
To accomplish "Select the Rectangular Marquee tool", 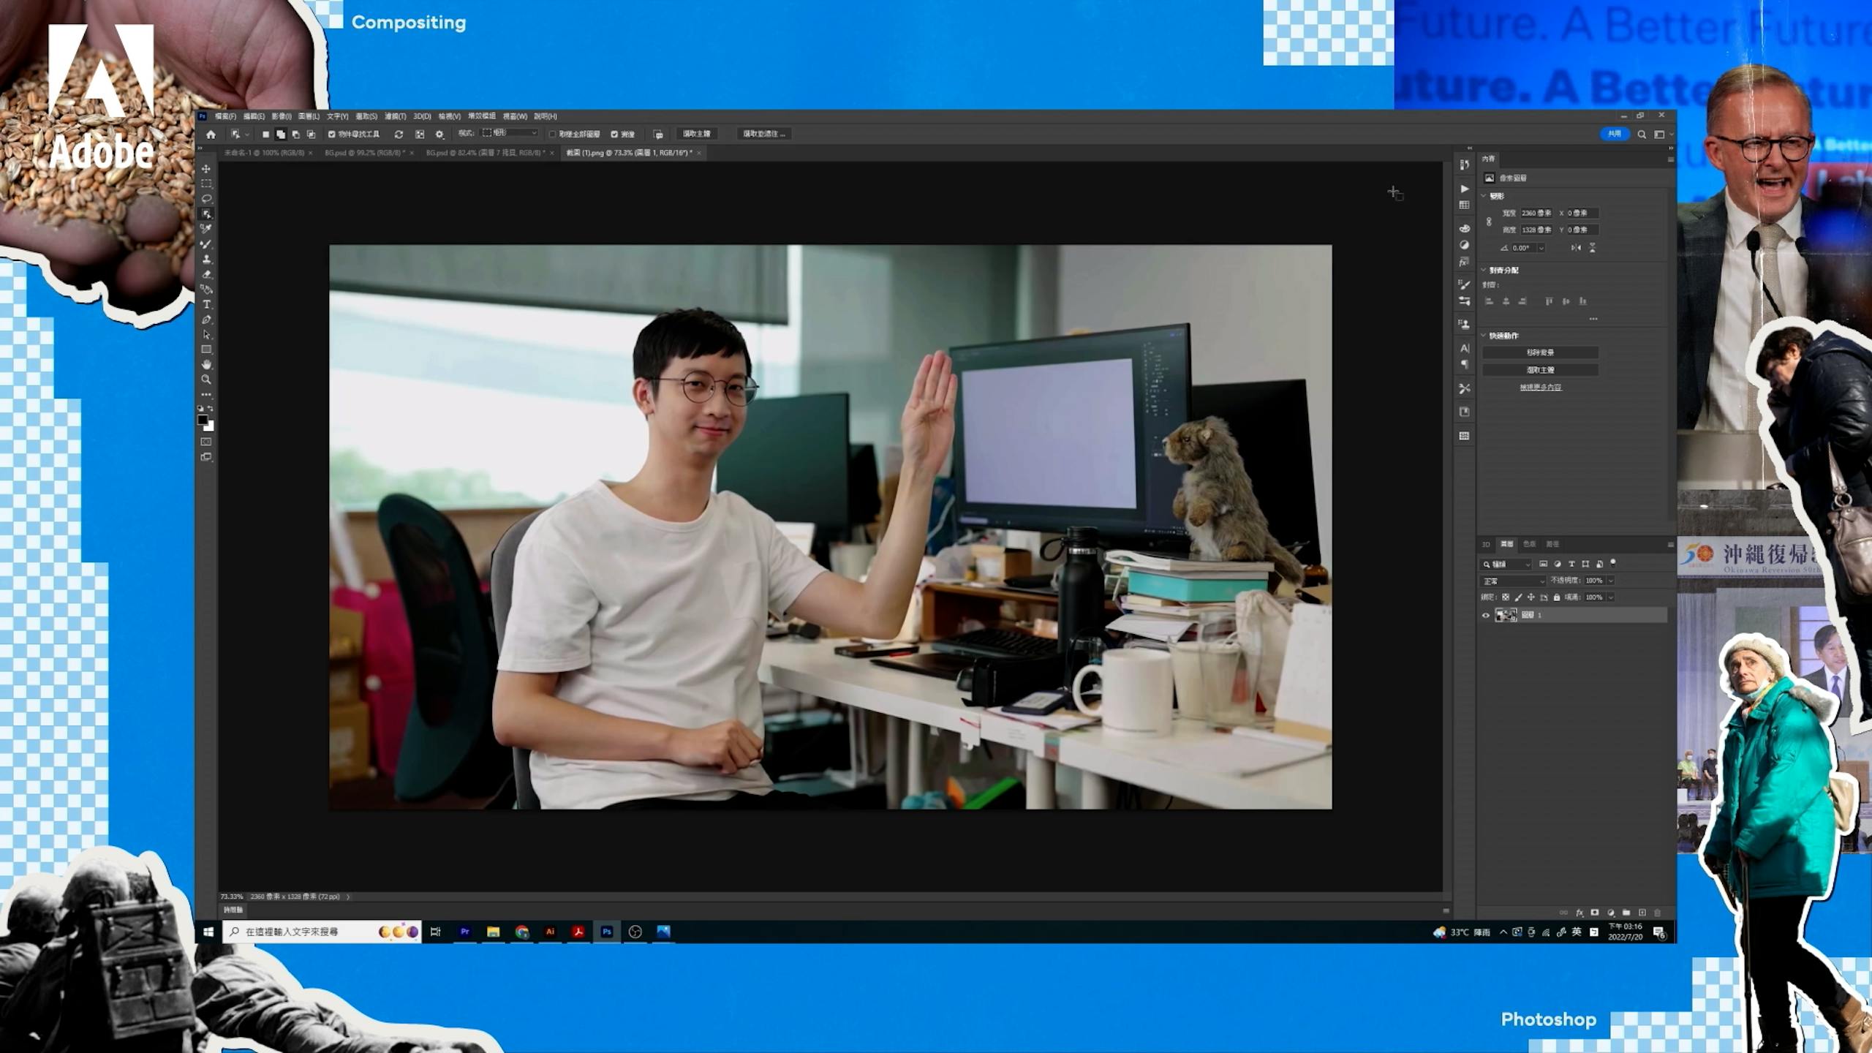I will 206,184.
